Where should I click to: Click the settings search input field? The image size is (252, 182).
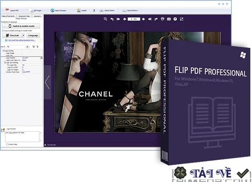click(15, 47)
